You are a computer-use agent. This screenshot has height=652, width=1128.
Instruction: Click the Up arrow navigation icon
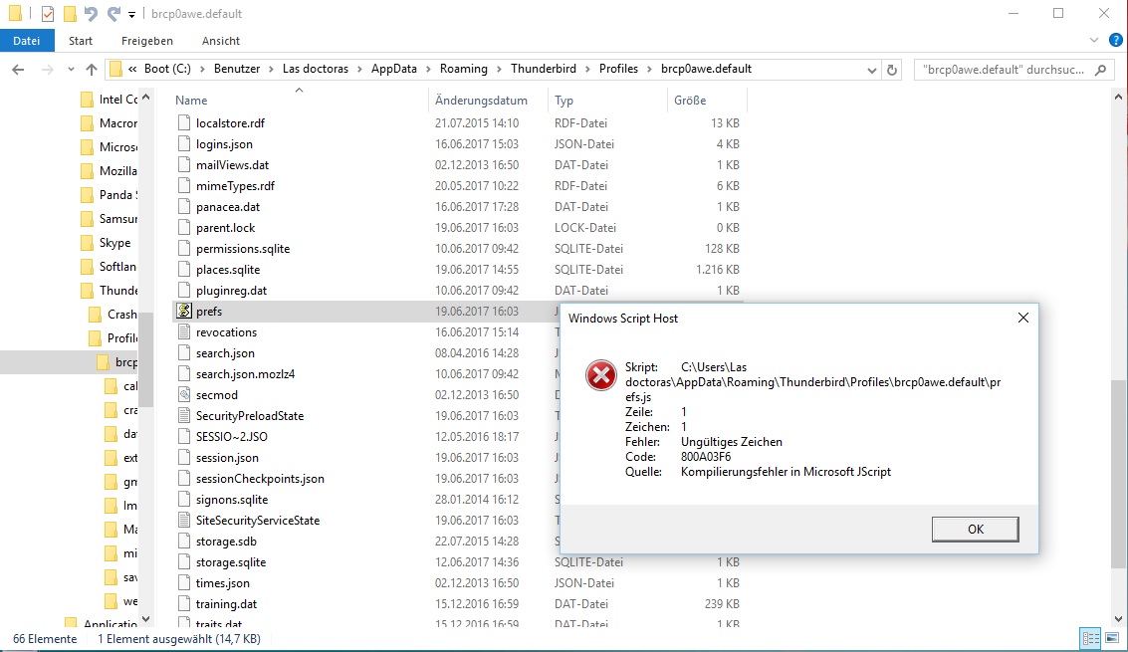92,70
